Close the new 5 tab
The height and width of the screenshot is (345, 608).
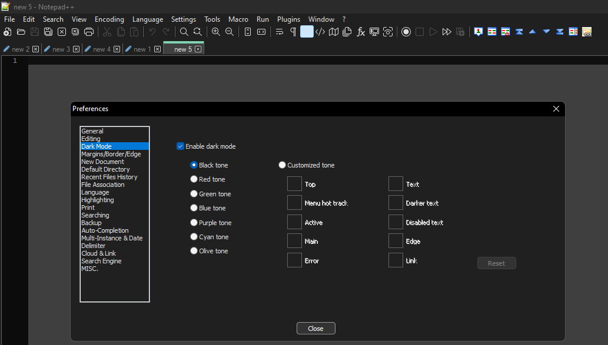(x=198, y=49)
